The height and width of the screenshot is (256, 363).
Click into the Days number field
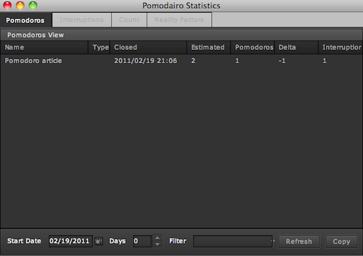[142, 241]
